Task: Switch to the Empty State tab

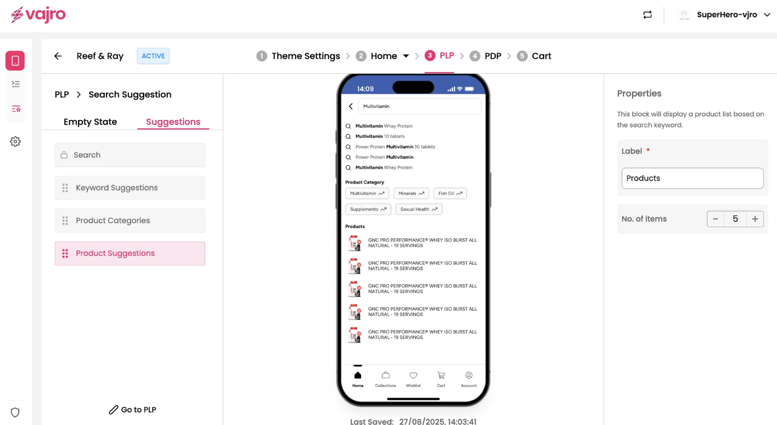Action: [x=90, y=122]
